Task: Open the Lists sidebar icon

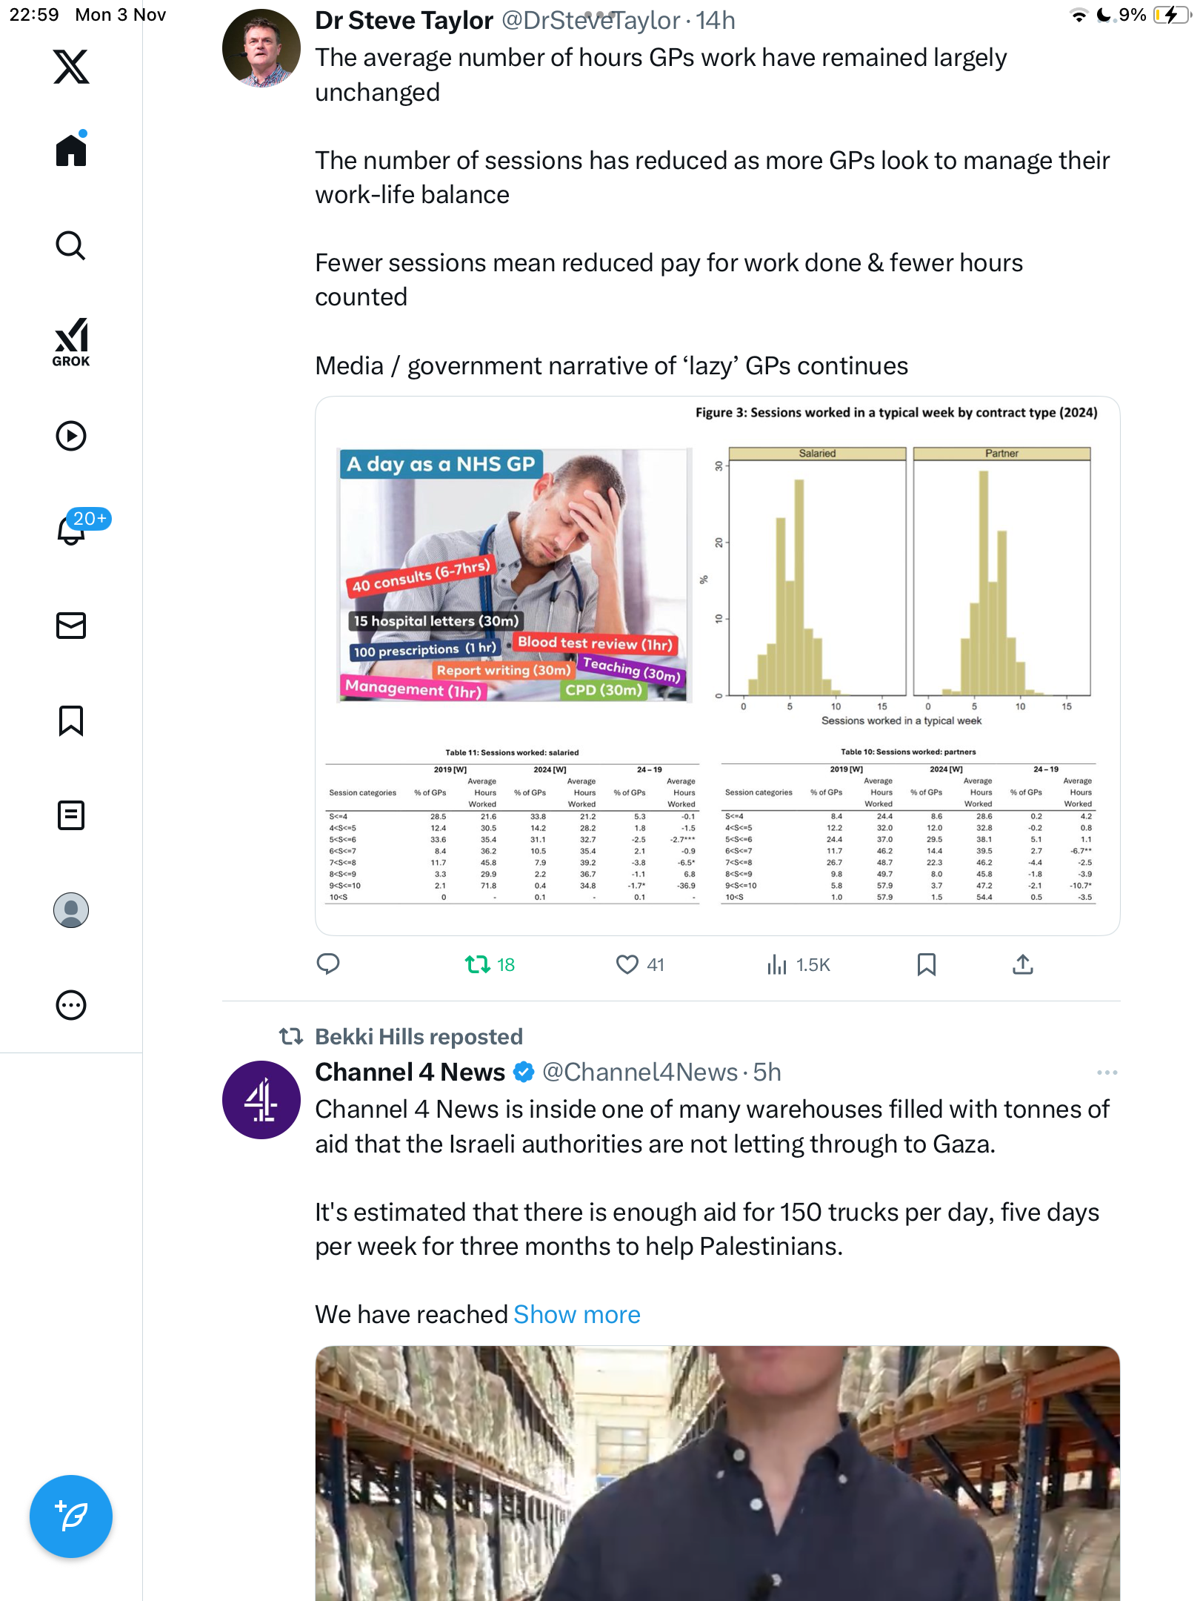Action: pos(71,815)
